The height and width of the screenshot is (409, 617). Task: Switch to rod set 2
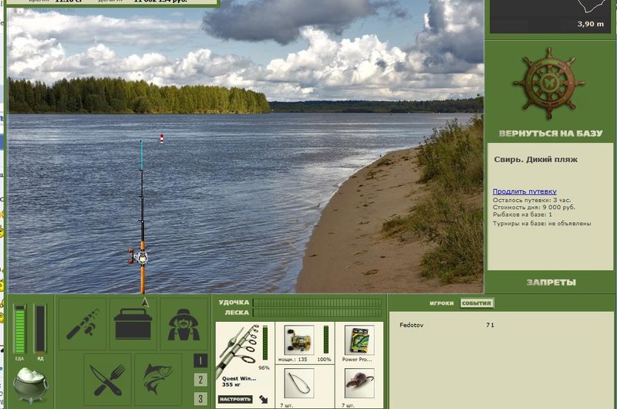click(201, 380)
